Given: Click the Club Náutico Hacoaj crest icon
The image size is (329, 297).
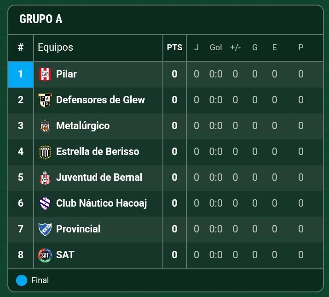Looking at the screenshot, I should [x=45, y=203].
